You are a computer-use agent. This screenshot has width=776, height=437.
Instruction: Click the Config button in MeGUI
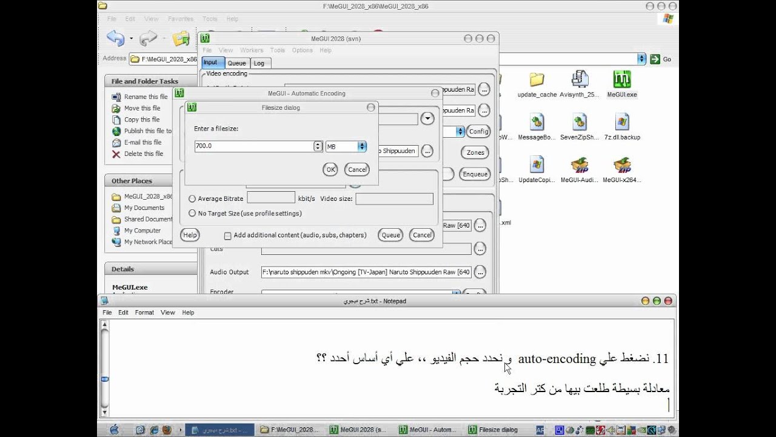(x=478, y=131)
